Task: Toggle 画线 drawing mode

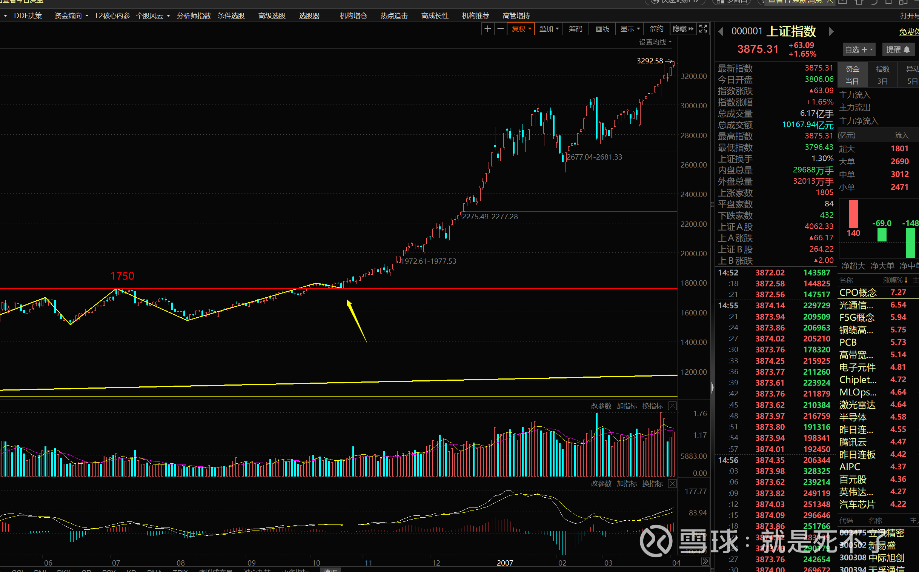Action: (602, 29)
